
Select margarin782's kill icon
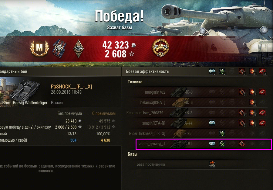262,92
